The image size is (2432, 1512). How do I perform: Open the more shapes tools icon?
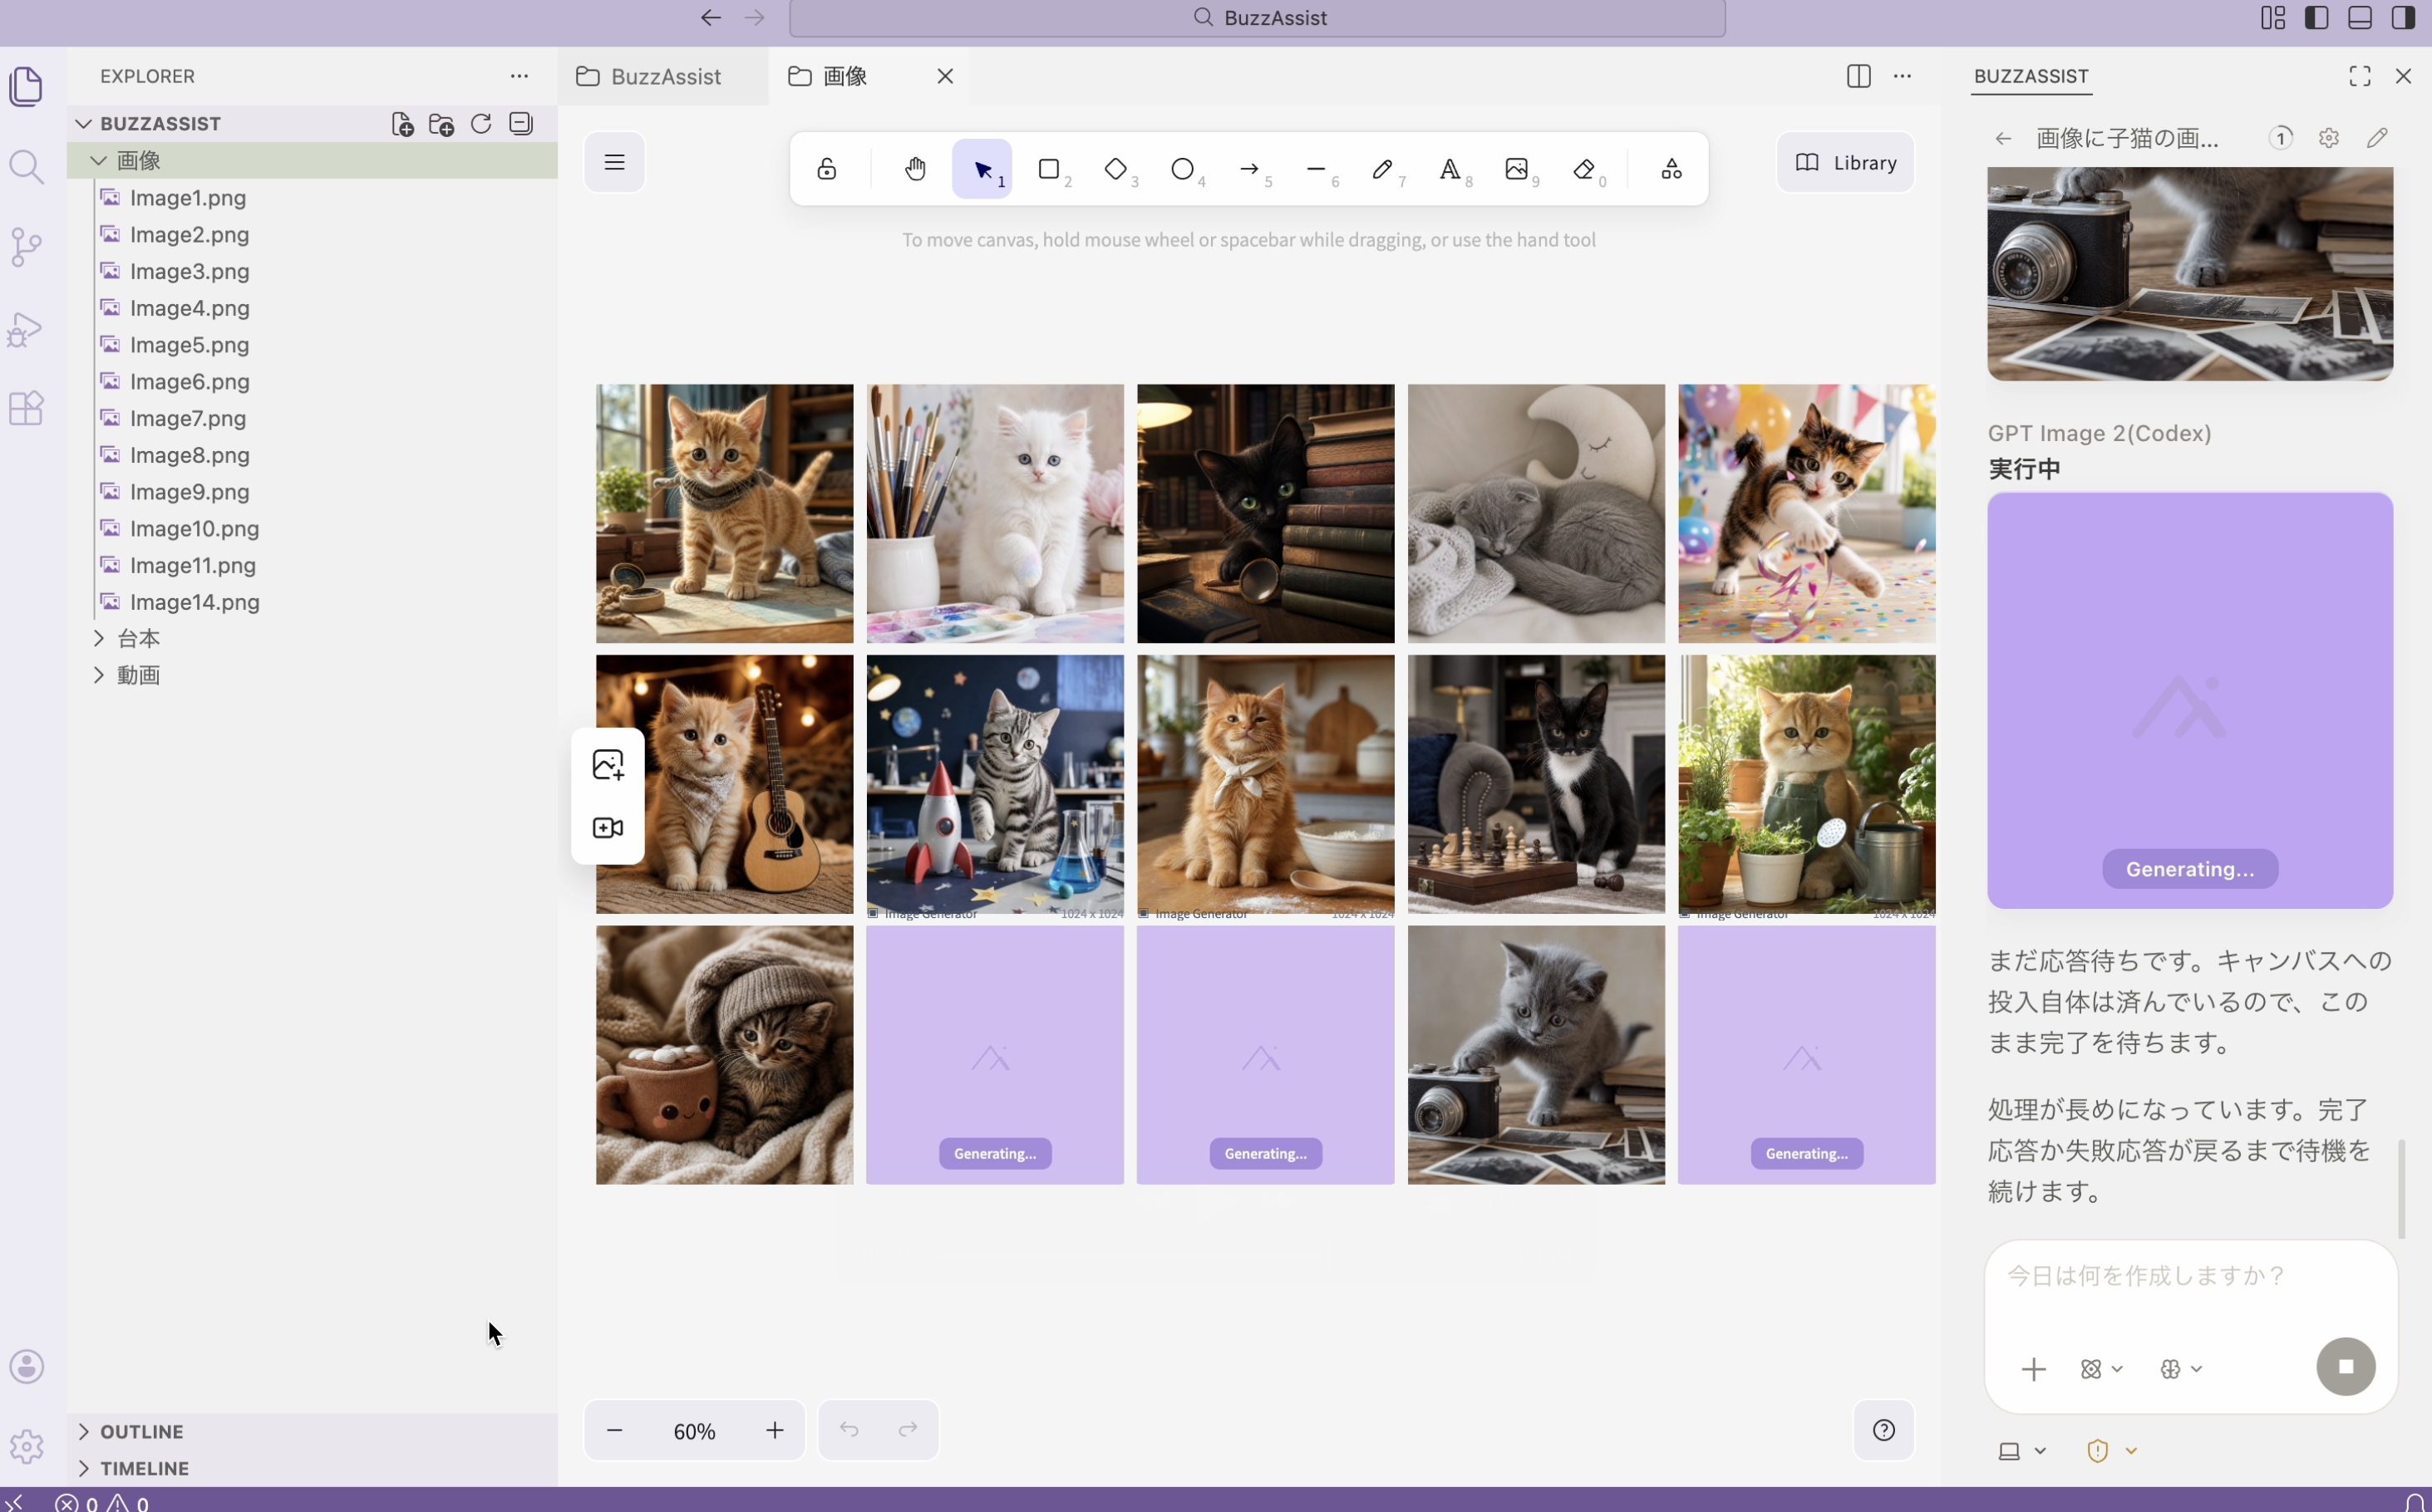pyautogui.click(x=1671, y=169)
